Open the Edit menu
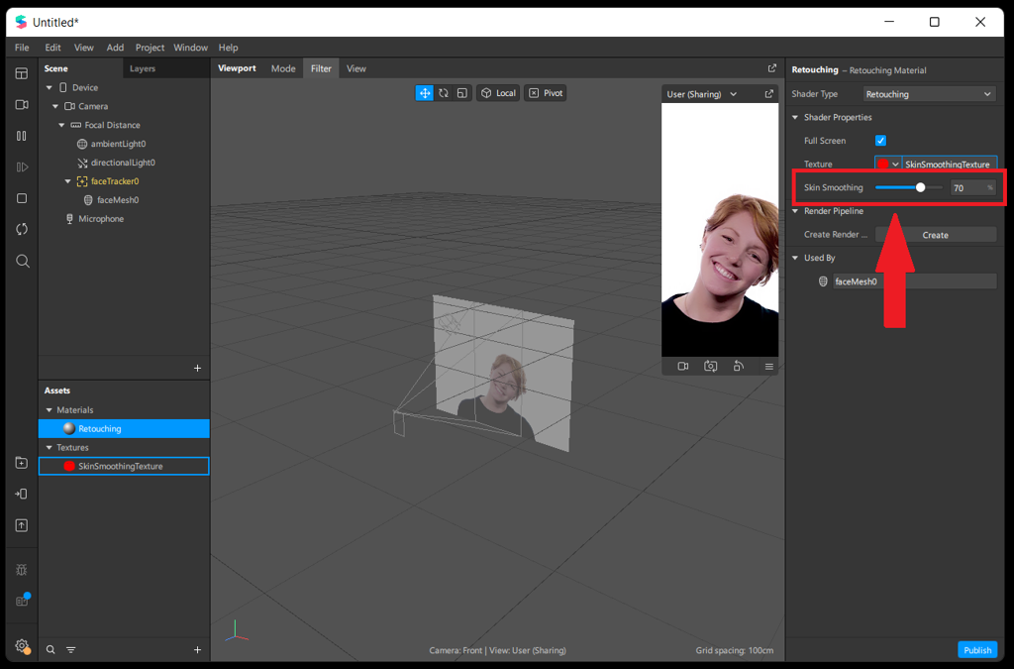 [53, 48]
